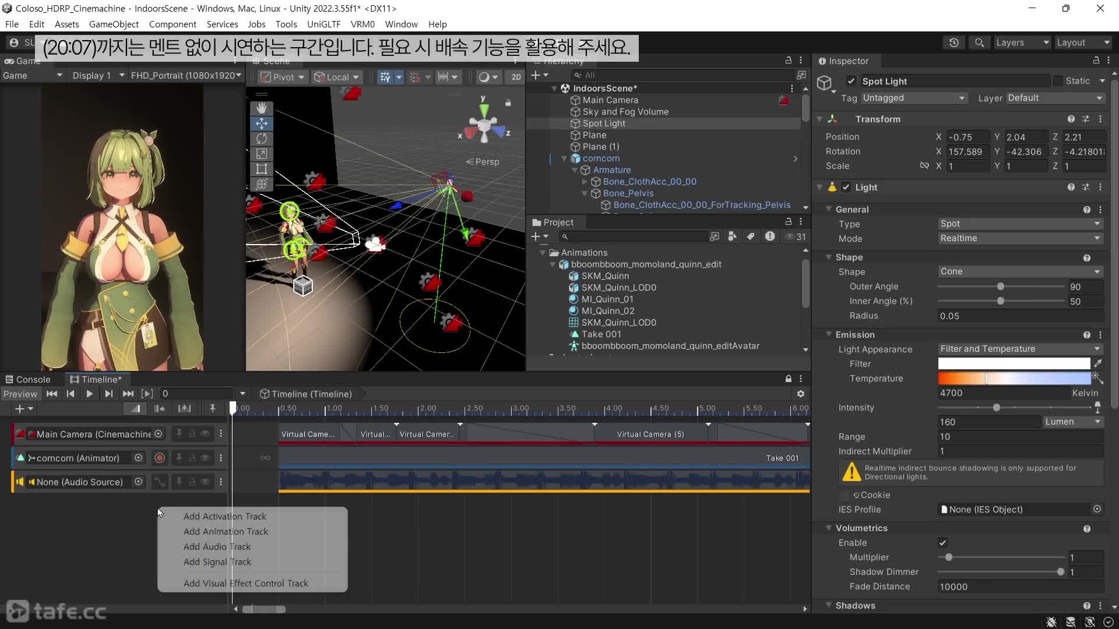Select the Scale tool in Scene
This screenshot has height=629, width=1119.
point(262,154)
